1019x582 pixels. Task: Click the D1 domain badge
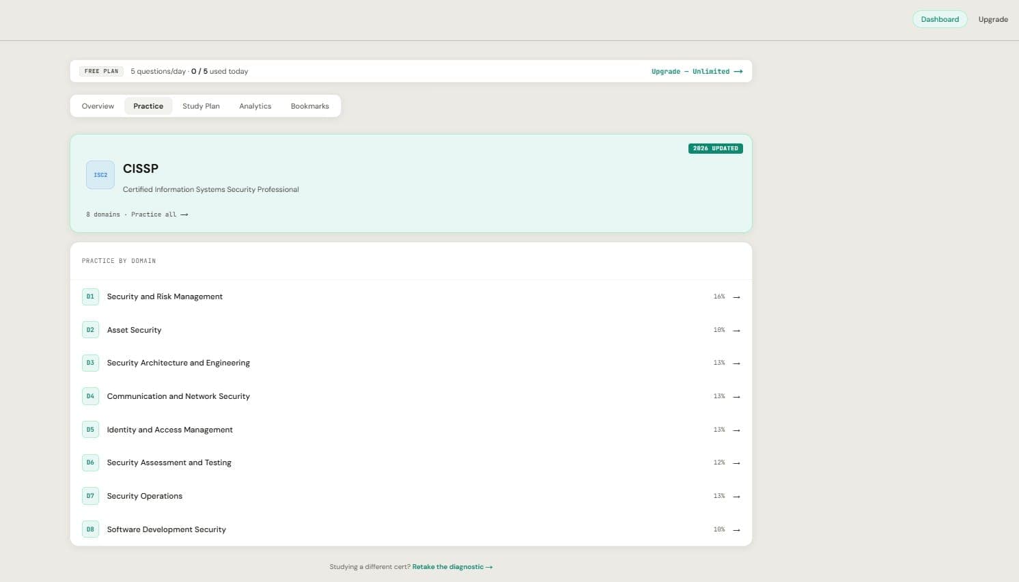click(x=90, y=296)
